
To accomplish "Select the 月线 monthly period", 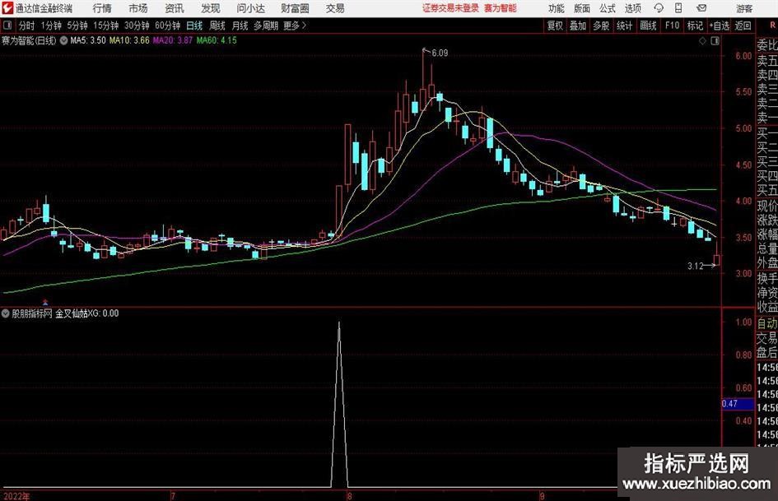I will 240,26.
